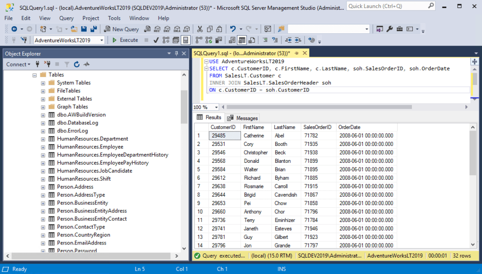This screenshot has height=274, width=482.
Task: Toggle IntelliSense Enabled button
Action: point(185,40)
